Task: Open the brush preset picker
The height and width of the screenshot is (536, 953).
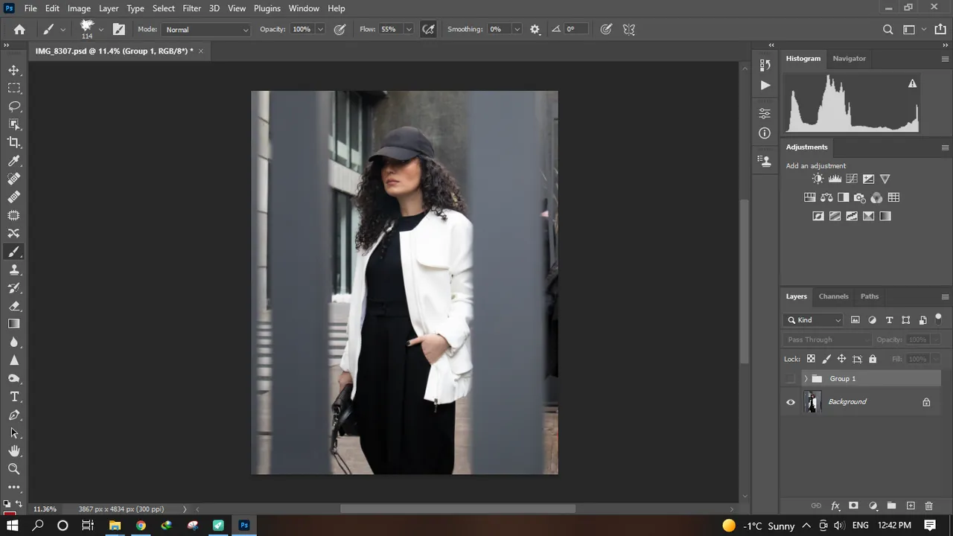Action: (101, 30)
